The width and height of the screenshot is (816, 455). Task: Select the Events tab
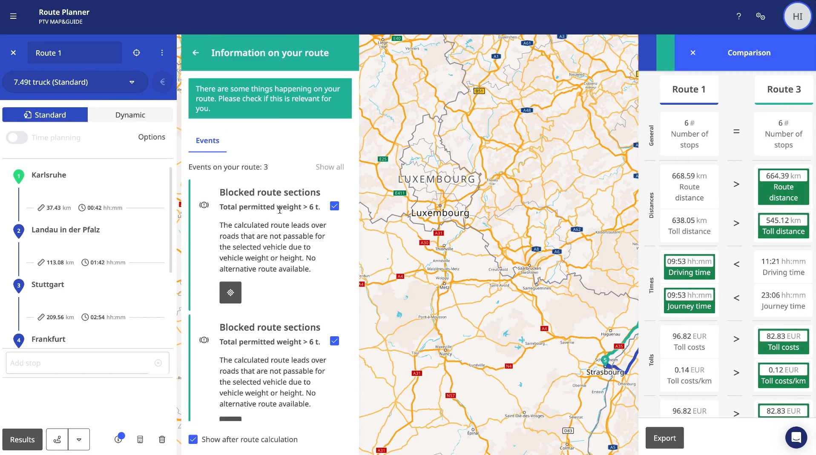click(207, 141)
